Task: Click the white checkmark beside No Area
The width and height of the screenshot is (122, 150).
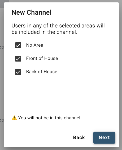Action: point(18,45)
